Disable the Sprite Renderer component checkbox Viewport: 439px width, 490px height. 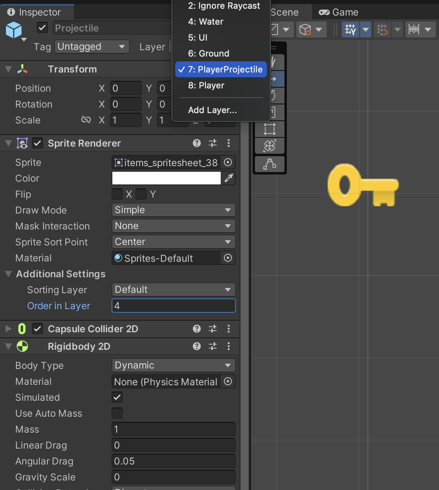pos(37,143)
